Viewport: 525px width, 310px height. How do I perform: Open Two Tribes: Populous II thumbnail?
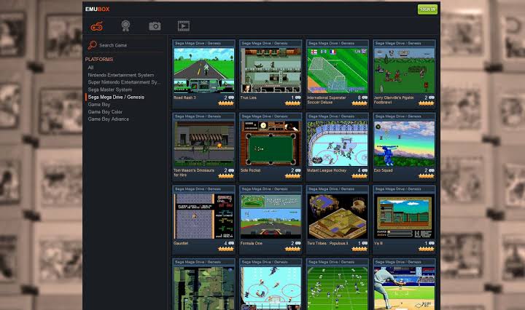pyautogui.click(x=338, y=216)
